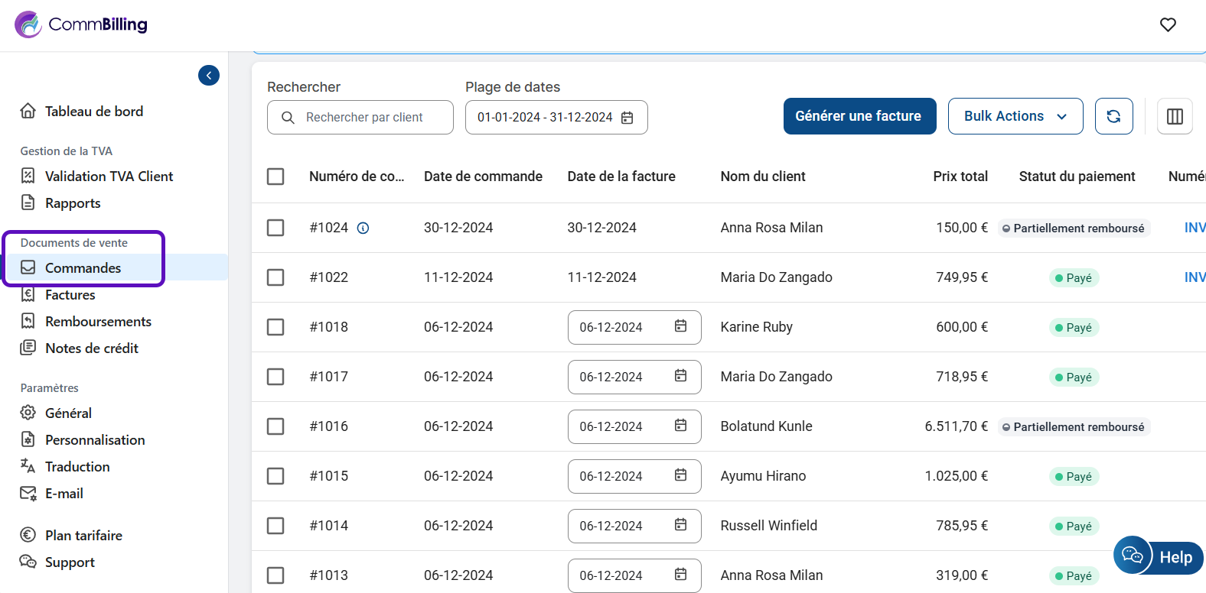Screen dimensions: 1206x593
Task: Click the refresh orders icon button
Action: point(1113,116)
